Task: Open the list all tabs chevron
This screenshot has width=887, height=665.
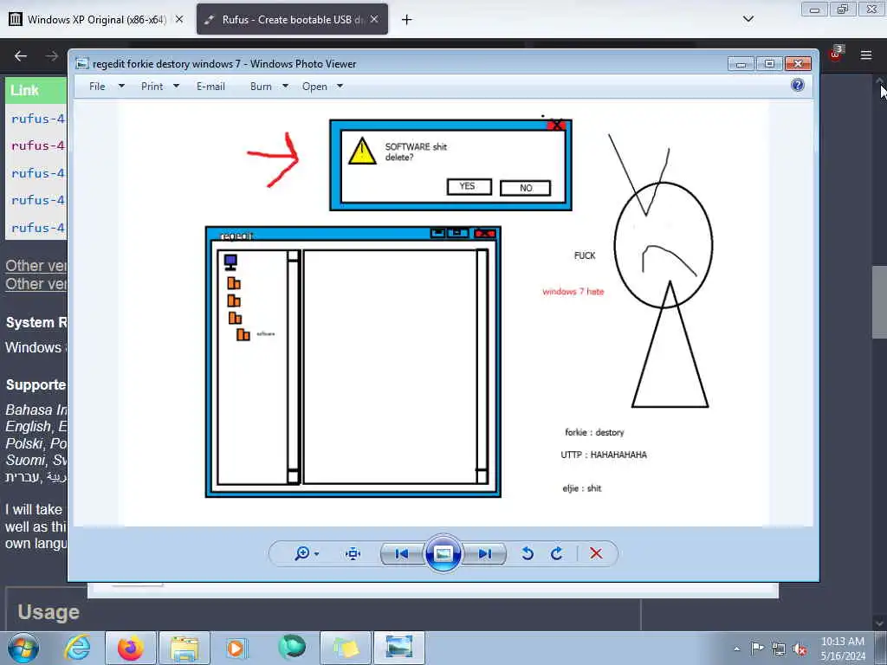Action: (x=748, y=19)
